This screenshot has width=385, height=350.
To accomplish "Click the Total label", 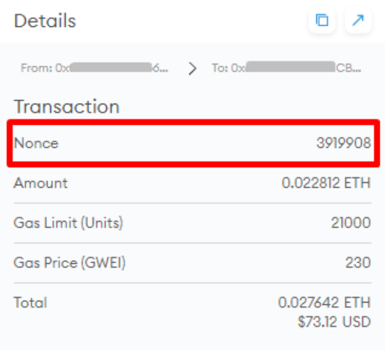I will [x=30, y=303].
